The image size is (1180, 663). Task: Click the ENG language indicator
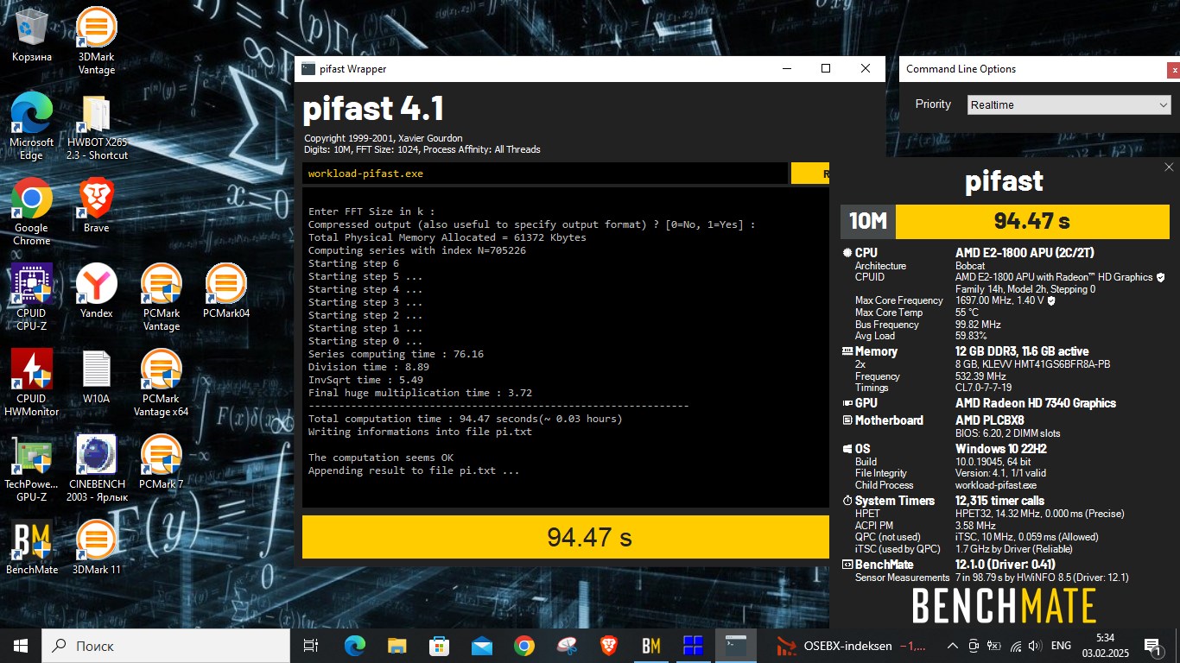(x=1061, y=645)
